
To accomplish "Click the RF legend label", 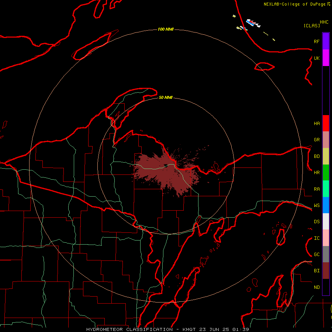I will [317, 41].
